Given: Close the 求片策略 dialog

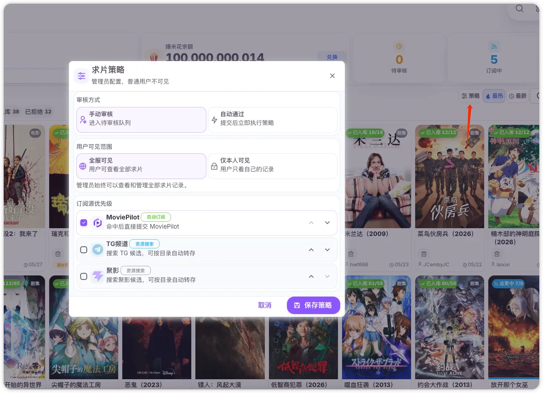Looking at the screenshot, I should tap(332, 76).
